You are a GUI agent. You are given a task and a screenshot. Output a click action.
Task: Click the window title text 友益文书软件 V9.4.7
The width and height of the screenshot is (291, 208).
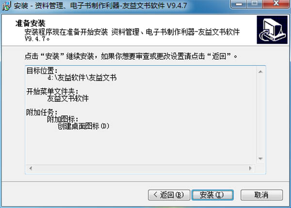155,5
